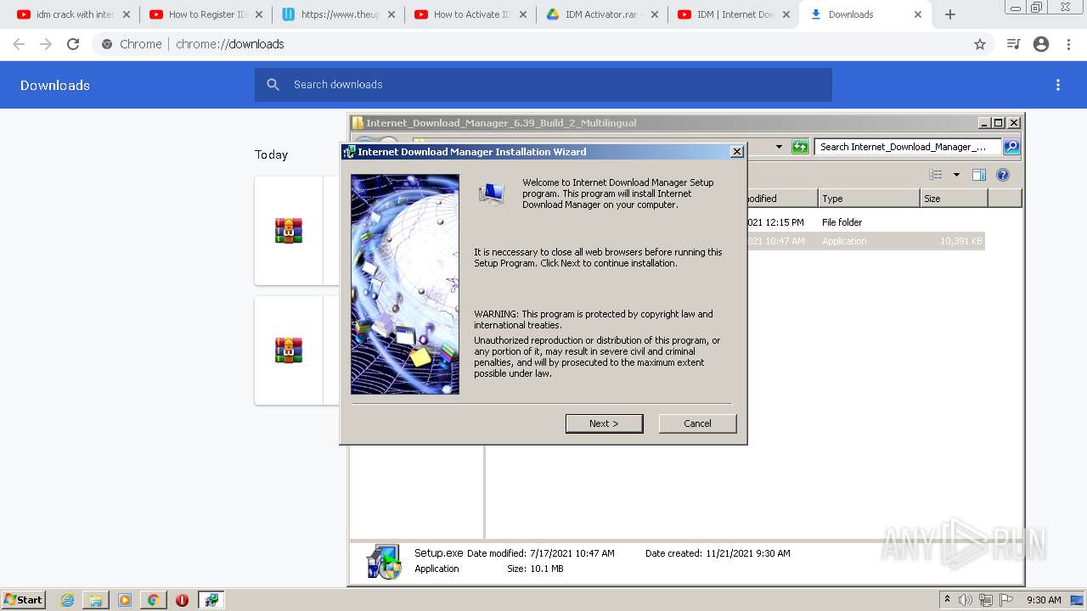Expand the Explorer address bar dropdown
The image size is (1087, 611).
coord(779,147)
